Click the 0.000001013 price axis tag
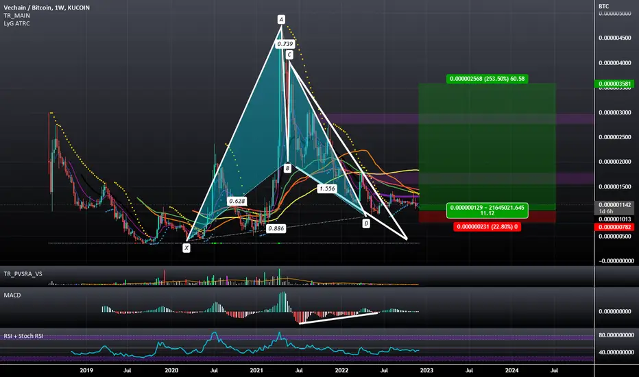The height and width of the screenshot is (377, 639). click(x=614, y=219)
